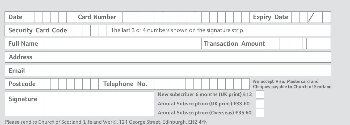Select the first Postcode character box
The image size is (350, 125).
click(47, 84)
